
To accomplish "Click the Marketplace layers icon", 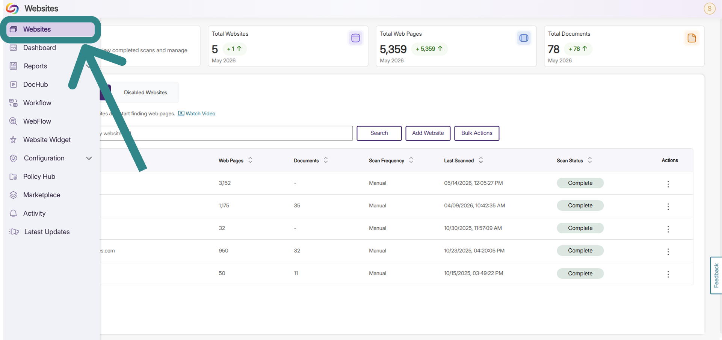I will (14, 195).
